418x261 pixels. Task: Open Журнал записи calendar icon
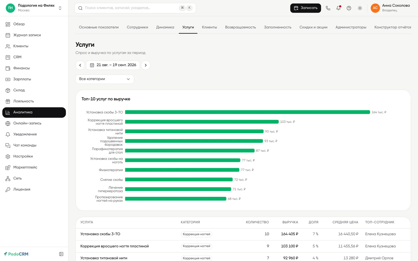[x=8, y=35]
